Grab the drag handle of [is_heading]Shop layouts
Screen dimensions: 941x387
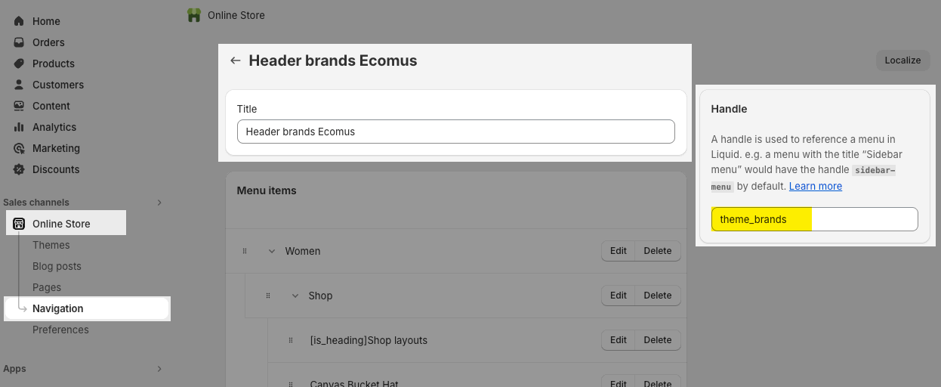click(x=291, y=340)
